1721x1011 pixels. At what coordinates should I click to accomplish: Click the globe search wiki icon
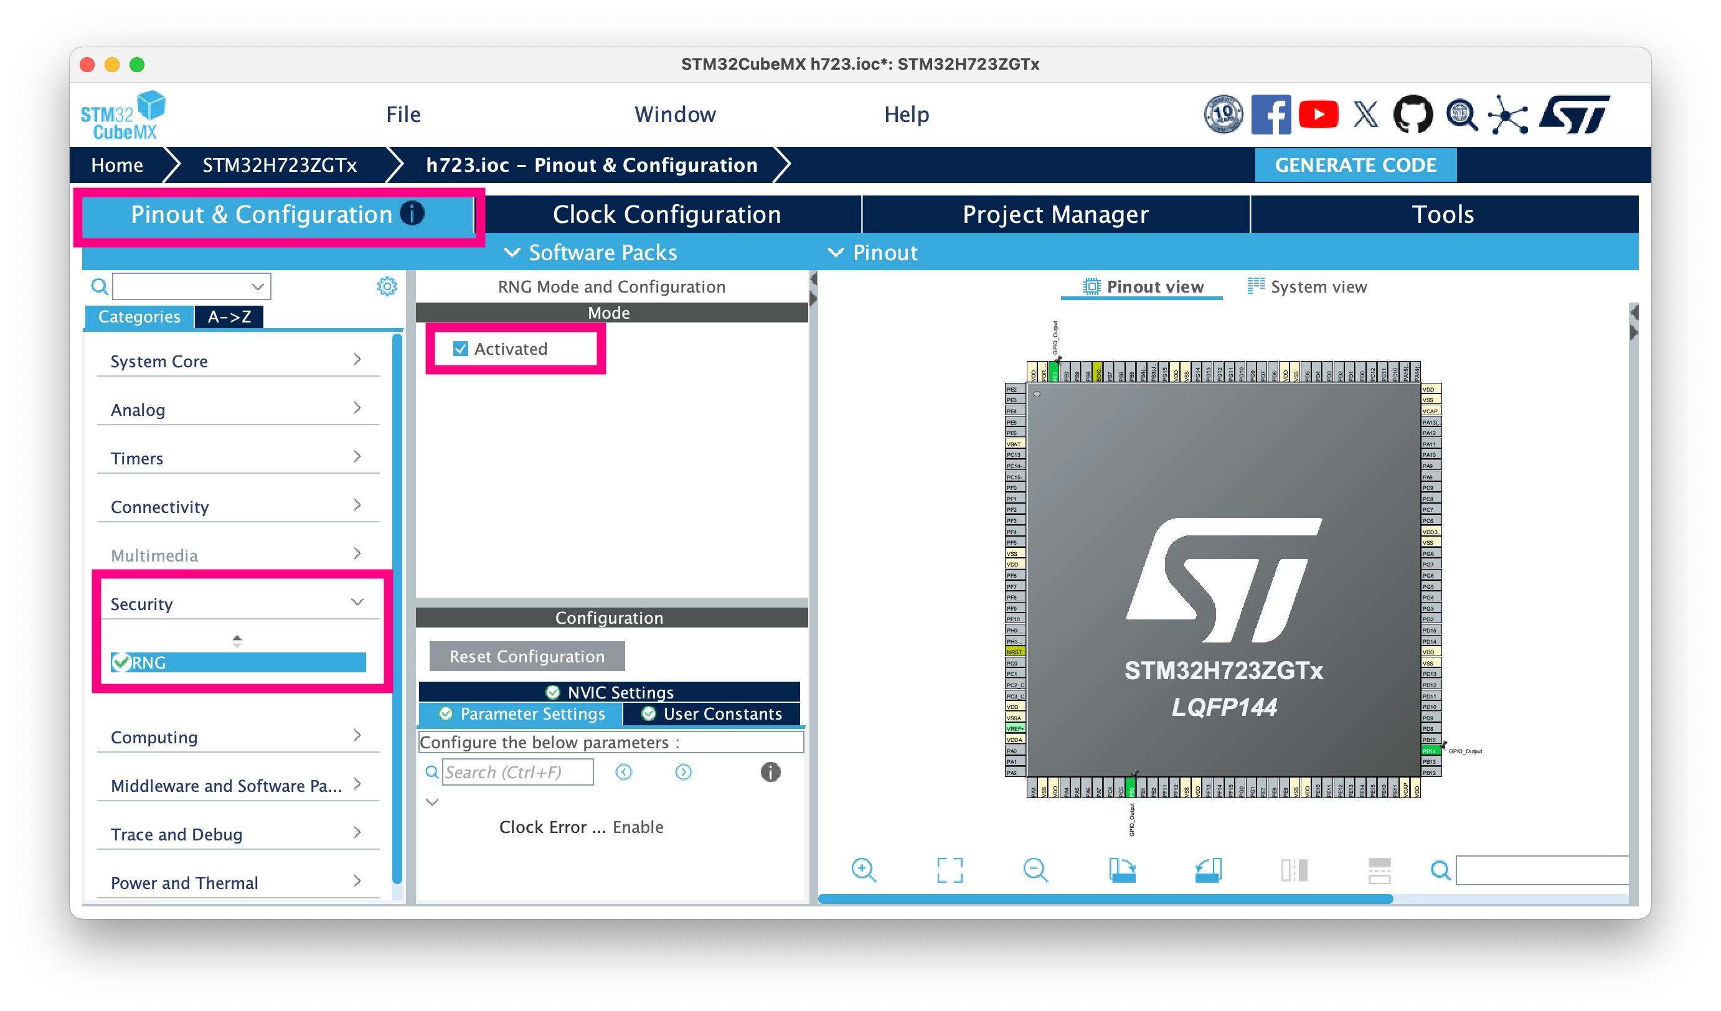pyautogui.click(x=1461, y=115)
